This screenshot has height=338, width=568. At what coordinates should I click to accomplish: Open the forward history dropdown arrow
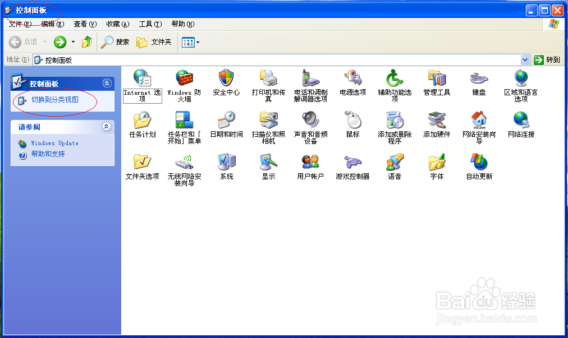(x=73, y=42)
